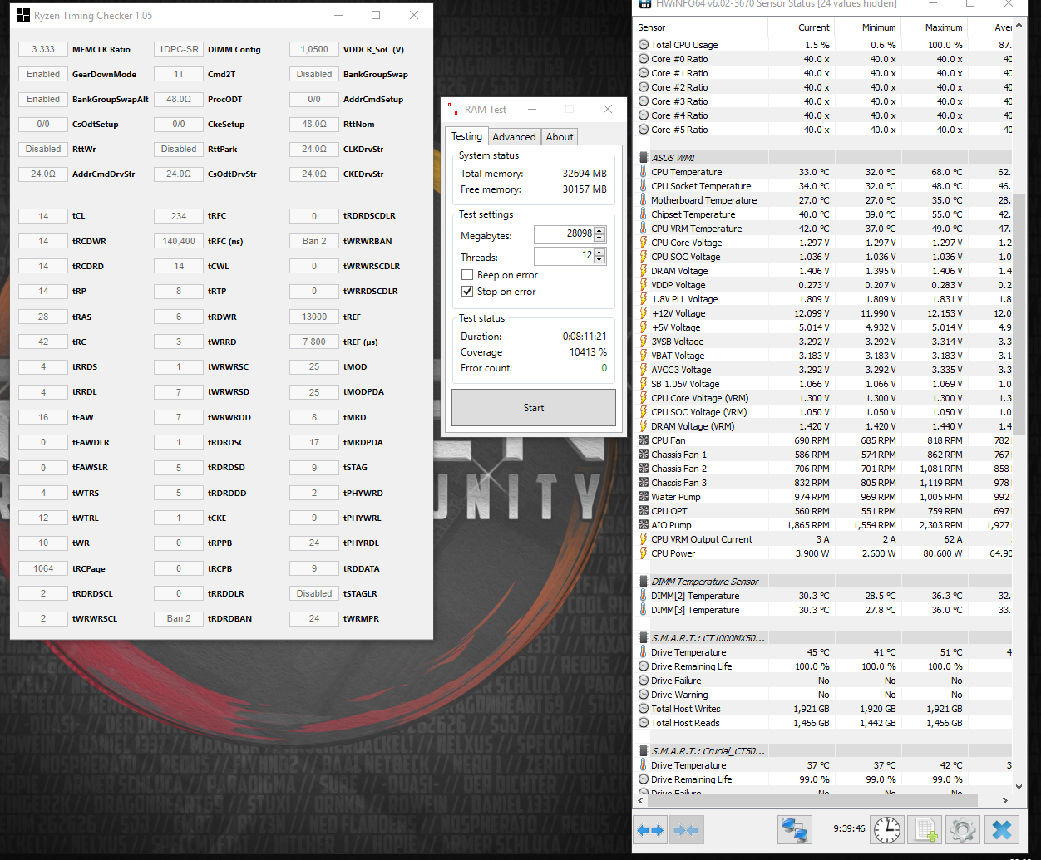This screenshot has height=860, width=1041.
Task: Click the chip icon beside DIMM Temperature Sensor header
Action: coord(644,582)
